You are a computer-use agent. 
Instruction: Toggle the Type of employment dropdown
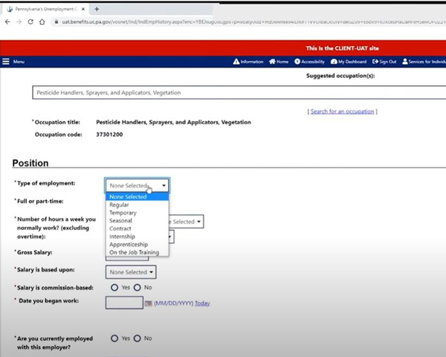coord(137,186)
